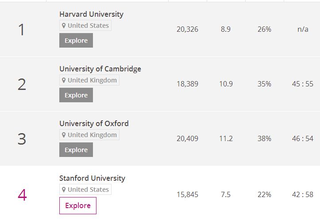
Task: Click Explore button under University of Oxford
Action: 76,150
